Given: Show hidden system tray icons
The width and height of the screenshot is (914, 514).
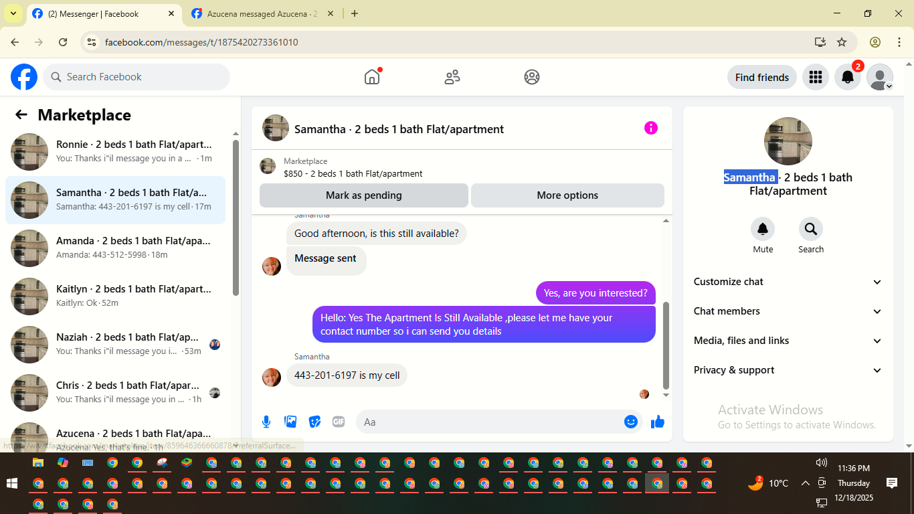Looking at the screenshot, I should click(805, 483).
